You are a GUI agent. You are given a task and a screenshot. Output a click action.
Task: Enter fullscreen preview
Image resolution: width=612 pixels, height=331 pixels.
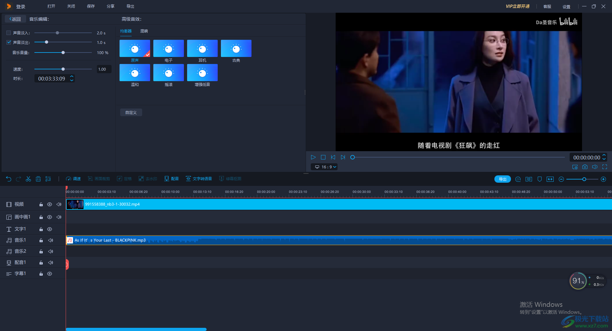pyautogui.click(x=605, y=167)
